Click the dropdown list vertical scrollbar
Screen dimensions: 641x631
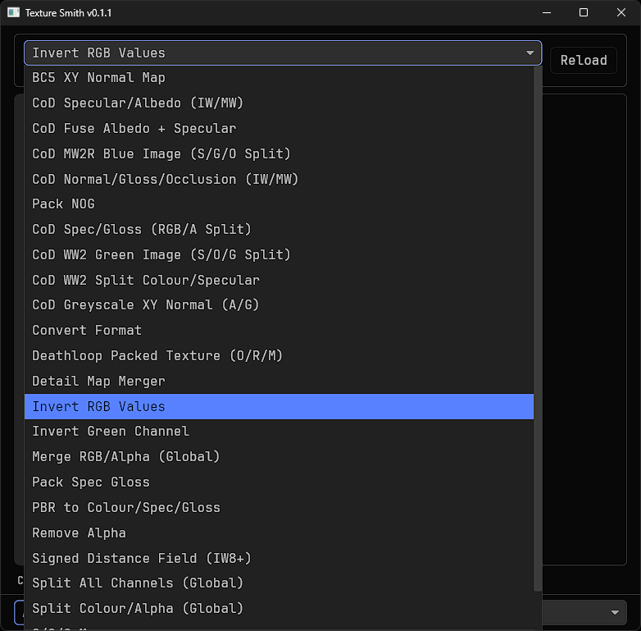[x=538, y=328]
